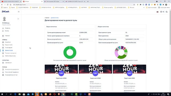Go to the Главная sidebar item
Viewport: 171px width, 96px height.
(7, 36)
